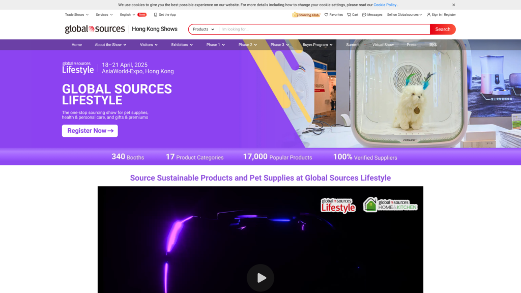Click '17,000 Popular Products' statistic

point(277,157)
